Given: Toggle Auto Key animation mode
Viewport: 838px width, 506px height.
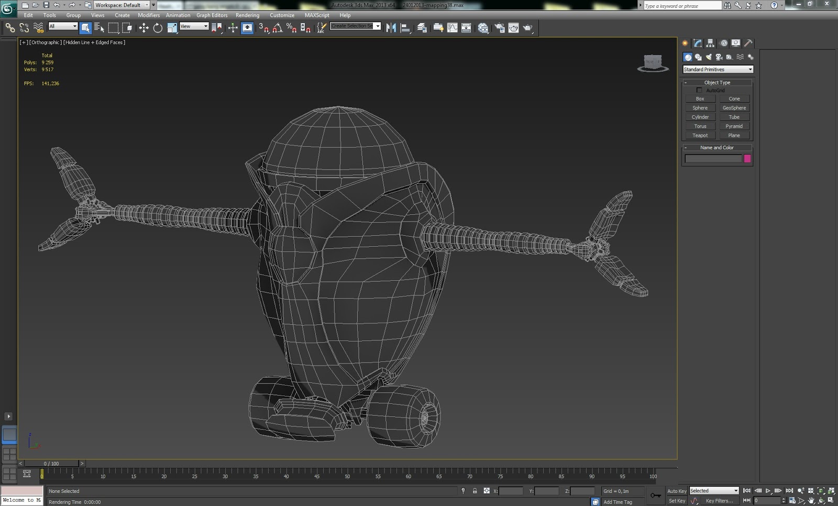Looking at the screenshot, I should (676, 491).
